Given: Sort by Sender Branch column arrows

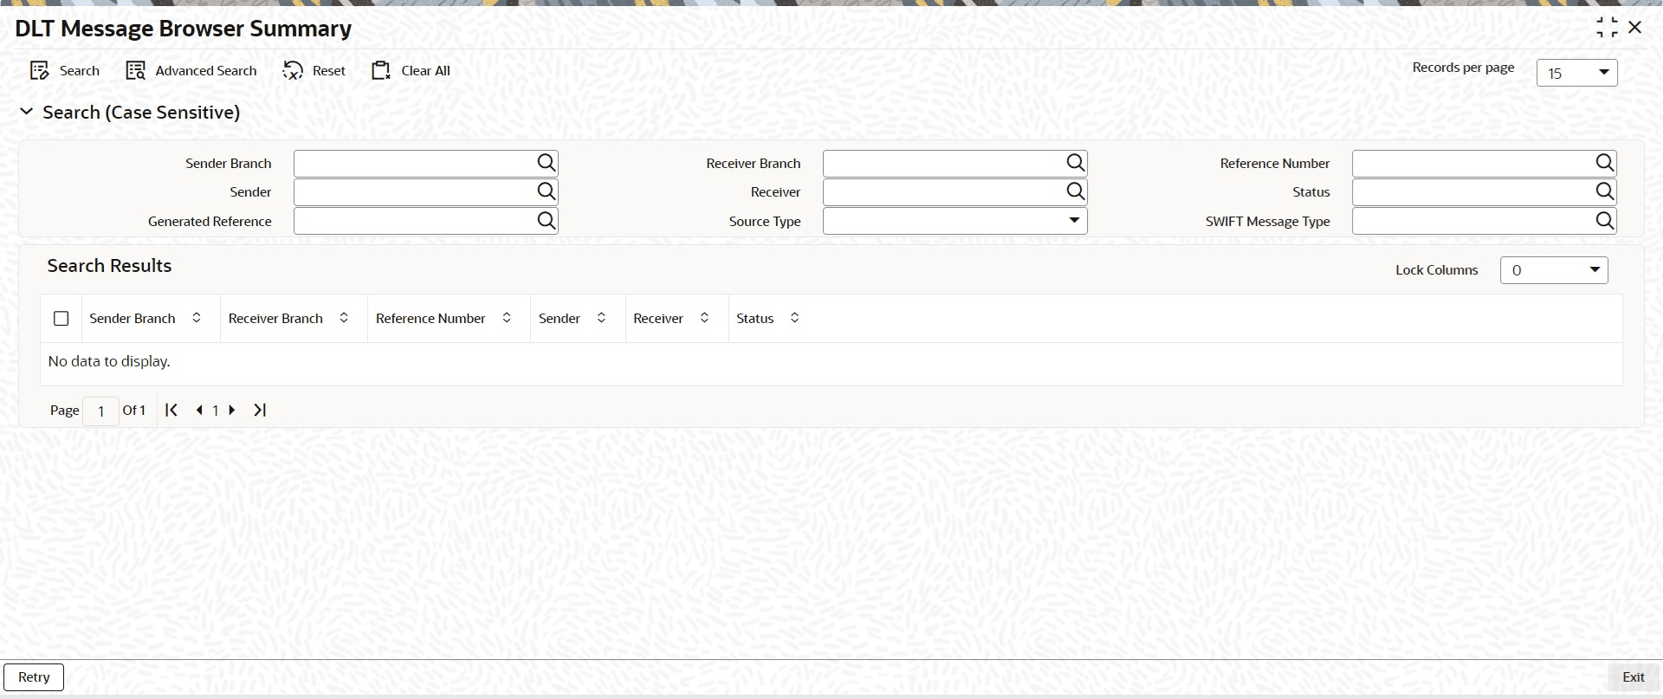Looking at the screenshot, I should 197,318.
